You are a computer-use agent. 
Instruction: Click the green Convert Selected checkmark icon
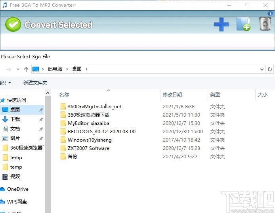click(x=13, y=25)
